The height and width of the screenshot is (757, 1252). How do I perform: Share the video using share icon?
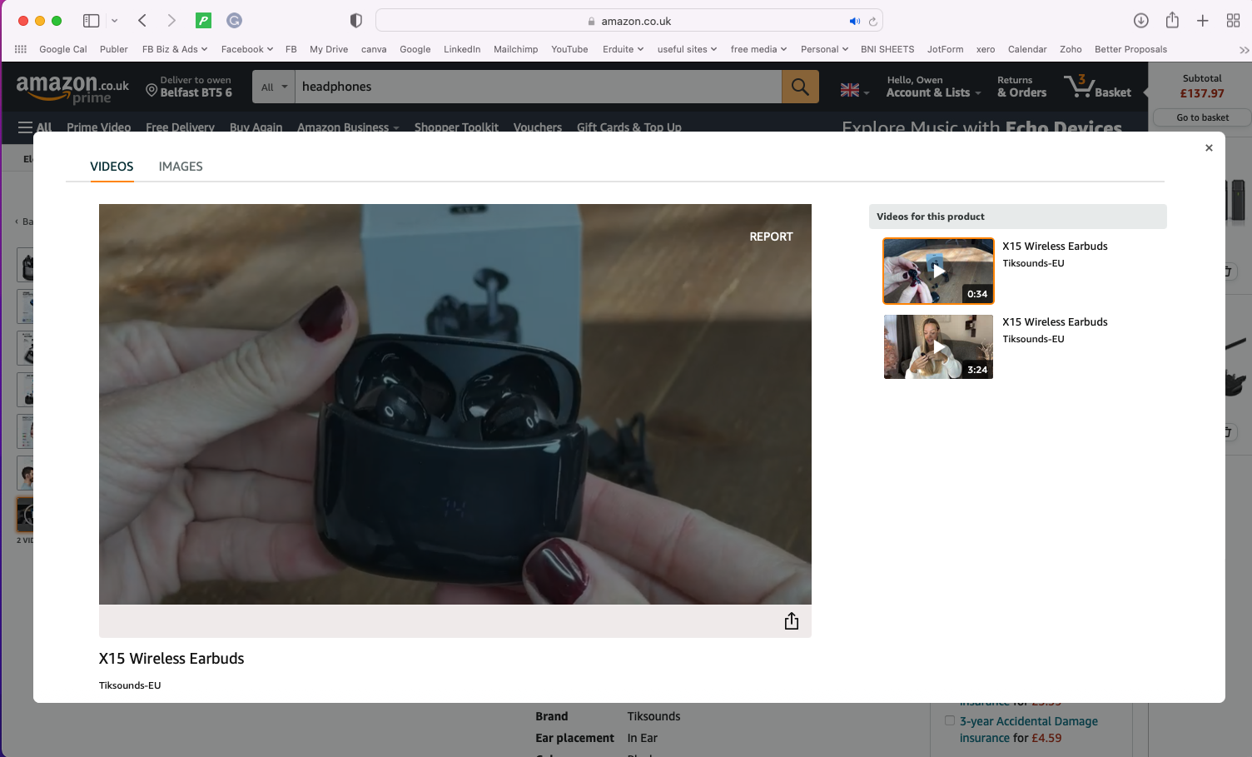click(792, 621)
